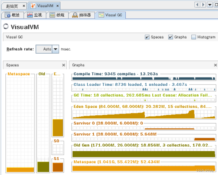Click the Refresh rate Auto field

(x=44, y=49)
